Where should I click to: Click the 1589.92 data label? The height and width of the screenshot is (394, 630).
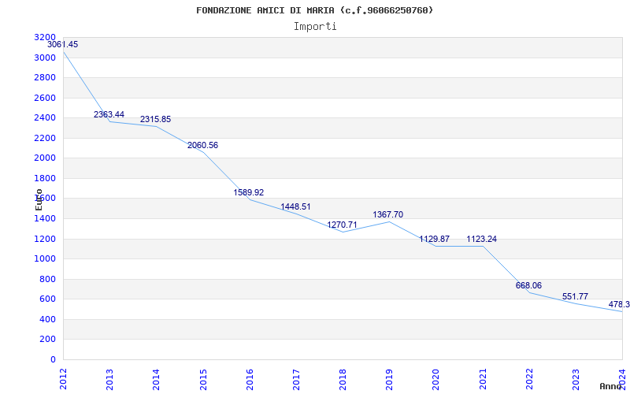(249, 192)
